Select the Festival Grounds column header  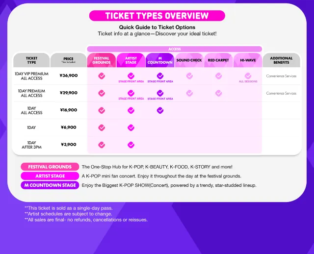(x=102, y=60)
